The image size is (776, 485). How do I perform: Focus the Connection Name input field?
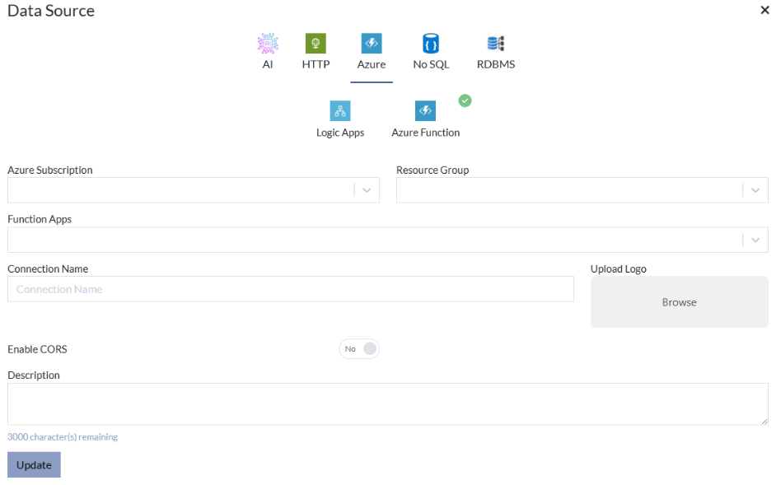(291, 289)
